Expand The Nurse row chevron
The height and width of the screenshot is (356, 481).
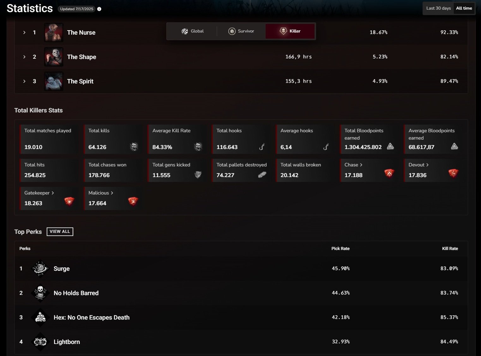click(24, 33)
